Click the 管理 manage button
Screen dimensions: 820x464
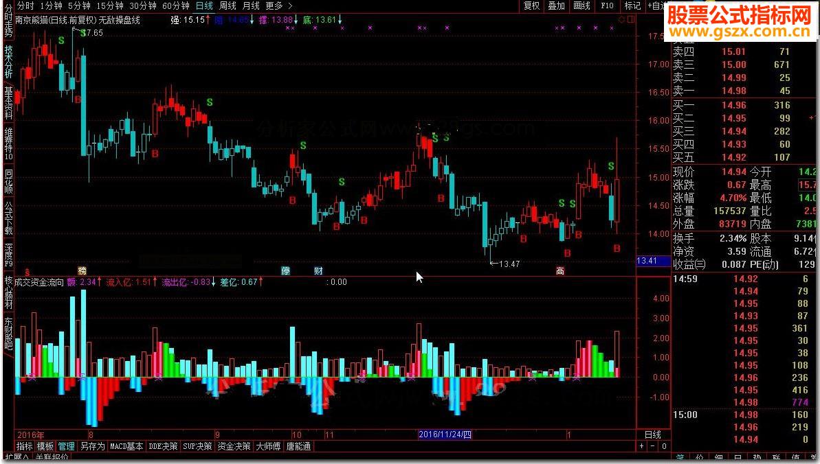click(66, 446)
